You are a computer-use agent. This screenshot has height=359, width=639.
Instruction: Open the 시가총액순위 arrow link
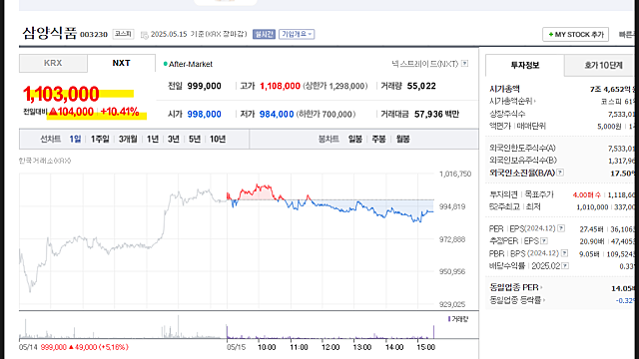click(512, 101)
